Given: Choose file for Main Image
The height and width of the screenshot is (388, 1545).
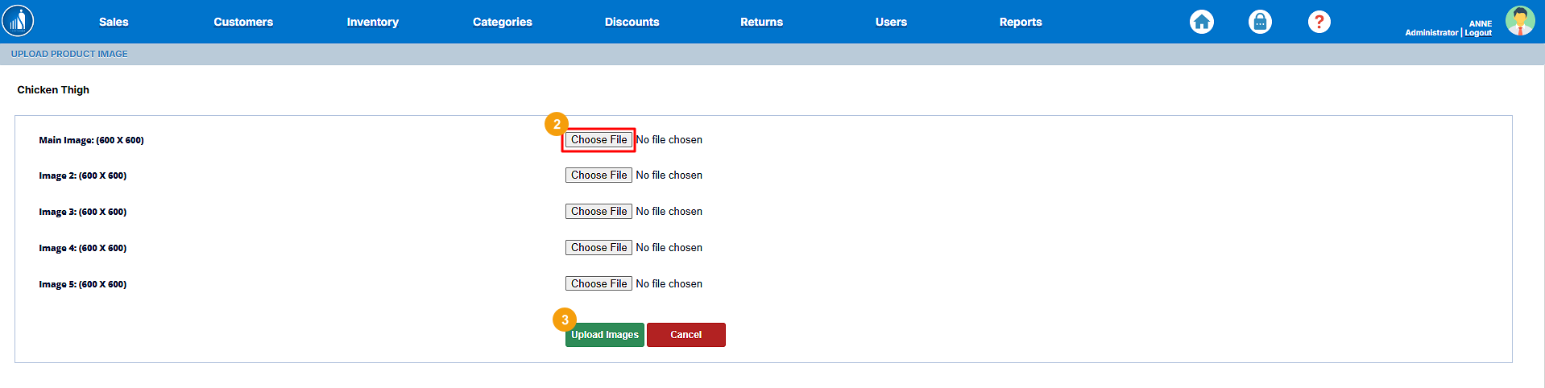Looking at the screenshot, I should point(599,140).
